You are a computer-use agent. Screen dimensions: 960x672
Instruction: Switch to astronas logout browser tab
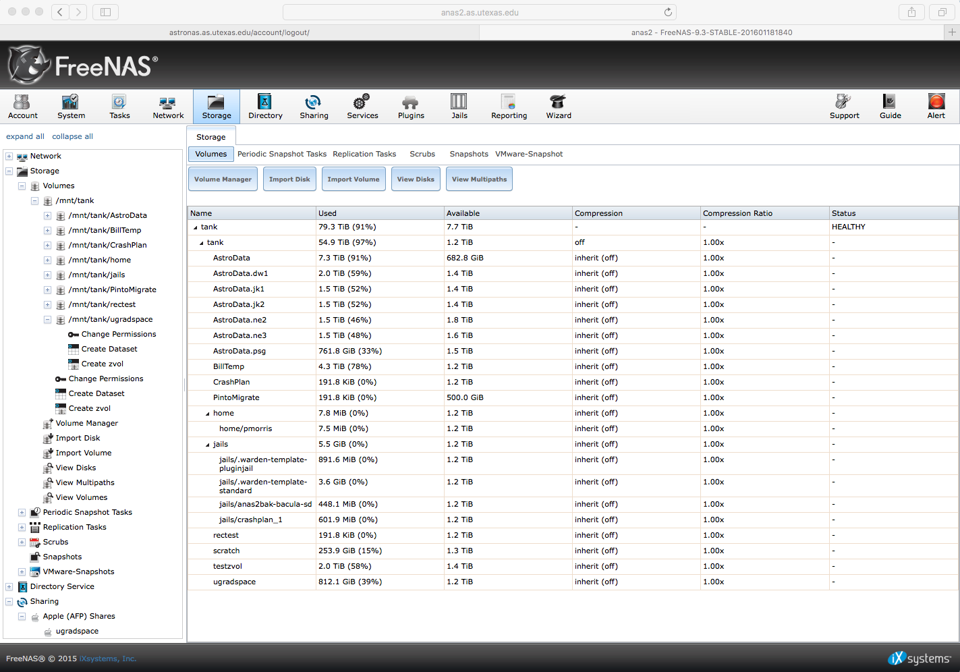pyautogui.click(x=239, y=32)
